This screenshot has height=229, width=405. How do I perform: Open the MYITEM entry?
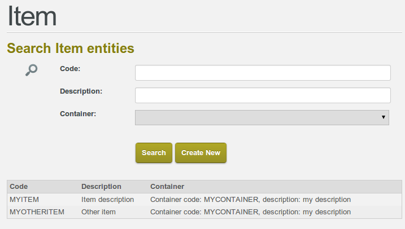pyautogui.click(x=24, y=199)
